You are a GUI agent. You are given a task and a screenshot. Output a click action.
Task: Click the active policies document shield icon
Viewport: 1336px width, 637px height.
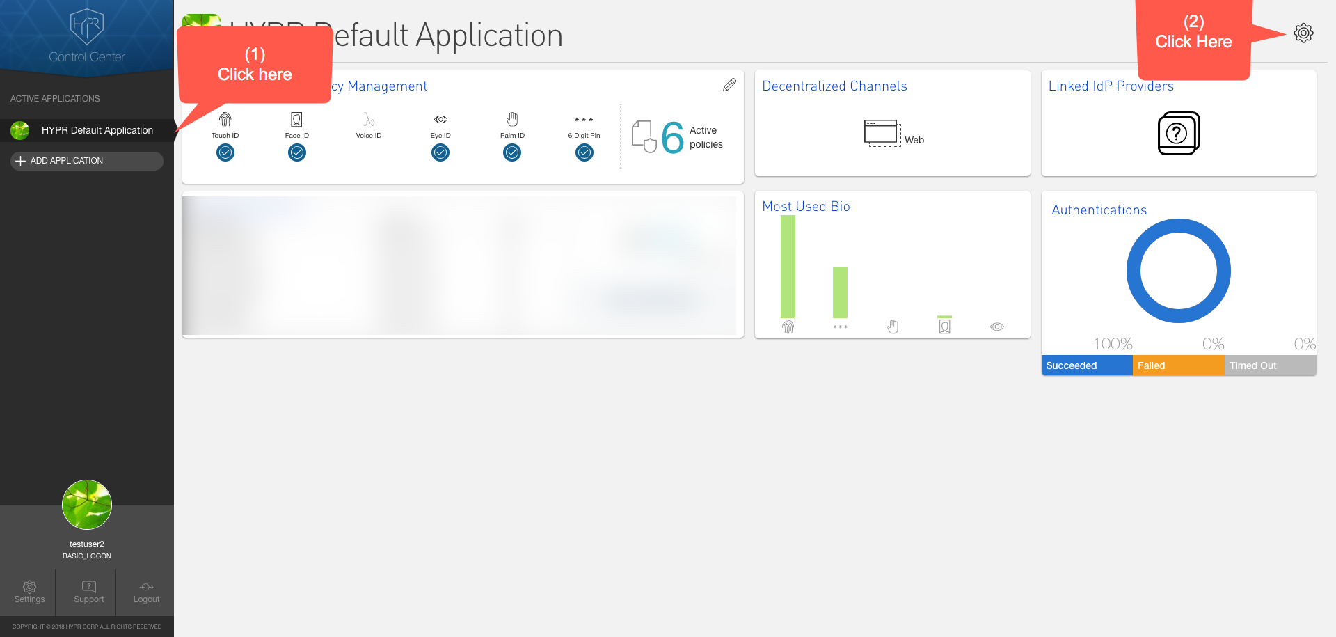pyautogui.click(x=644, y=136)
